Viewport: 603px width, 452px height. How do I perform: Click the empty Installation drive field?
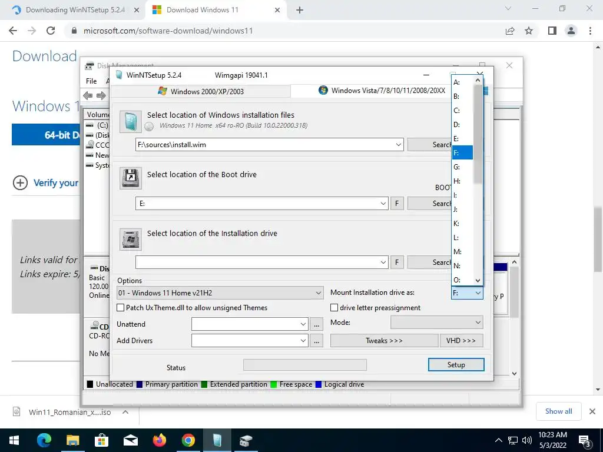tap(261, 262)
